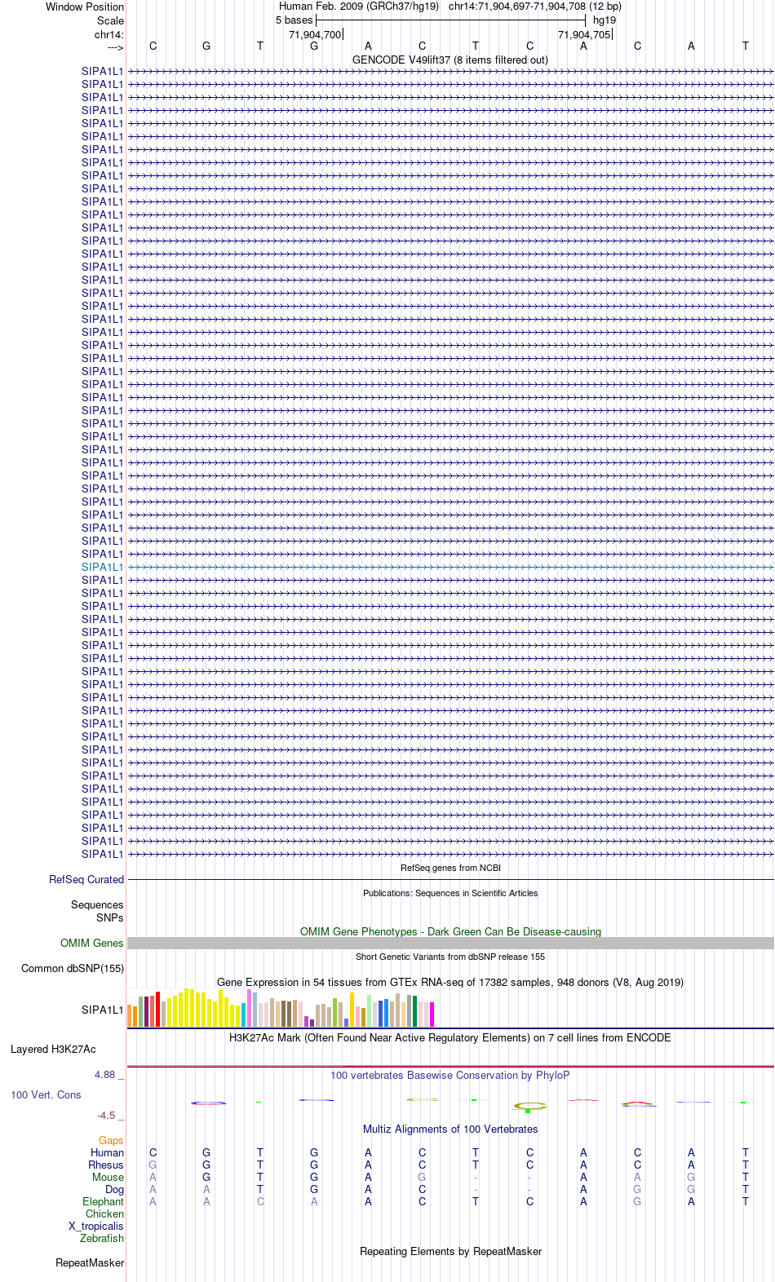
Task: Click the Human Feb. 2009 (GRCh37/hg19) title
Action: coord(359,6)
